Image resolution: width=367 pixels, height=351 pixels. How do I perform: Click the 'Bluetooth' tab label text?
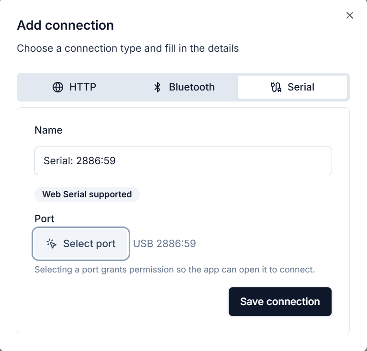pyautogui.click(x=191, y=87)
